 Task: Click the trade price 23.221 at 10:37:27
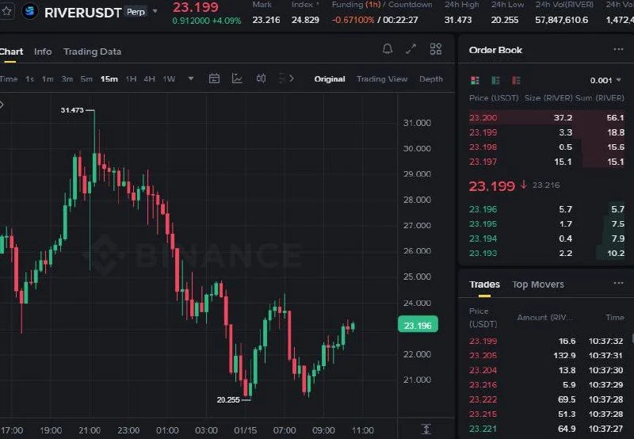[x=483, y=429]
